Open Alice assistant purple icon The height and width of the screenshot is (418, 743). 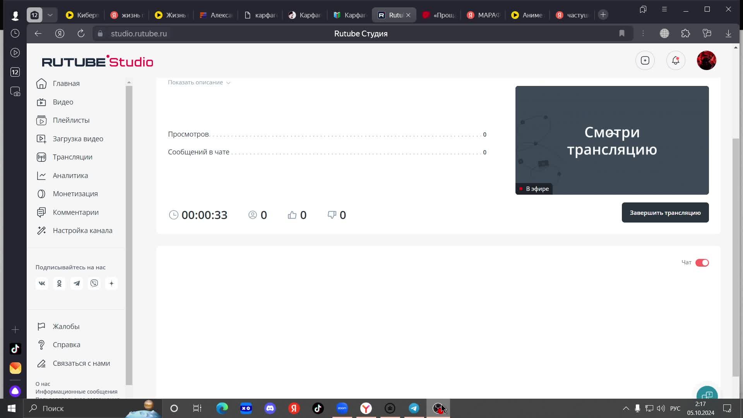click(15, 391)
